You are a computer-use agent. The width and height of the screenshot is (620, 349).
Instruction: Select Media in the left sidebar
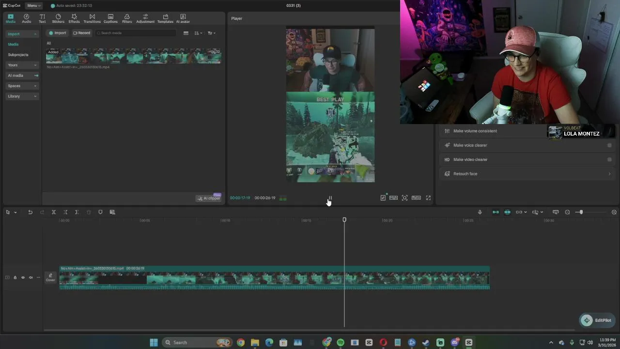(13, 44)
